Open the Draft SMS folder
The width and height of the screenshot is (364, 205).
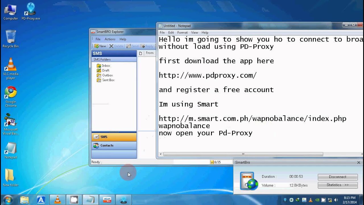[x=103, y=70]
